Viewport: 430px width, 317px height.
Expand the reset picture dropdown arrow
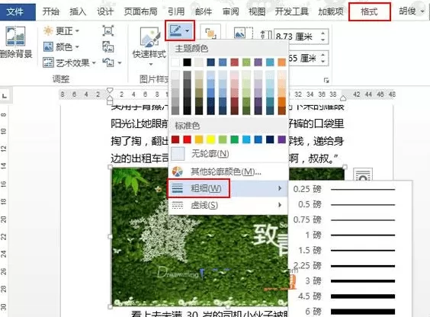[x=120, y=63]
